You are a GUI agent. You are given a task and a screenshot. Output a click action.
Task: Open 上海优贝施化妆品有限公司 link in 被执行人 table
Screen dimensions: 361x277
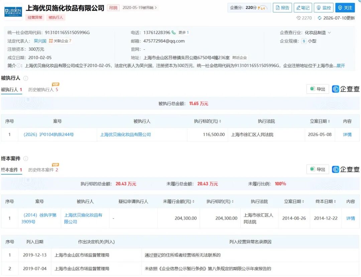coord(125,134)
